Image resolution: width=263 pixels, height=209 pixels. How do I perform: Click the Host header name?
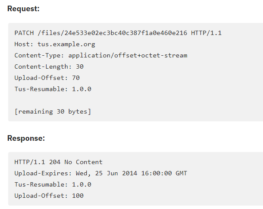[x=23, y=44]
